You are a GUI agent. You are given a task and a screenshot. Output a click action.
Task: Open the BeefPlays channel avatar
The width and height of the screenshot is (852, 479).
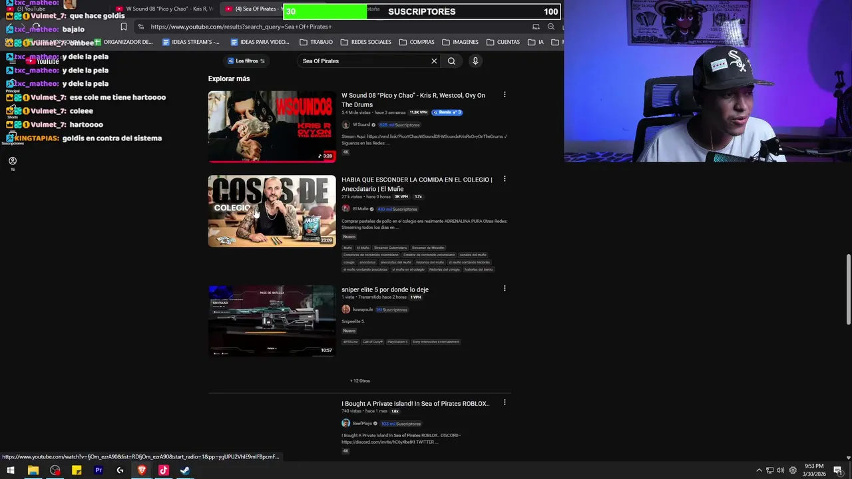[345, 423]
